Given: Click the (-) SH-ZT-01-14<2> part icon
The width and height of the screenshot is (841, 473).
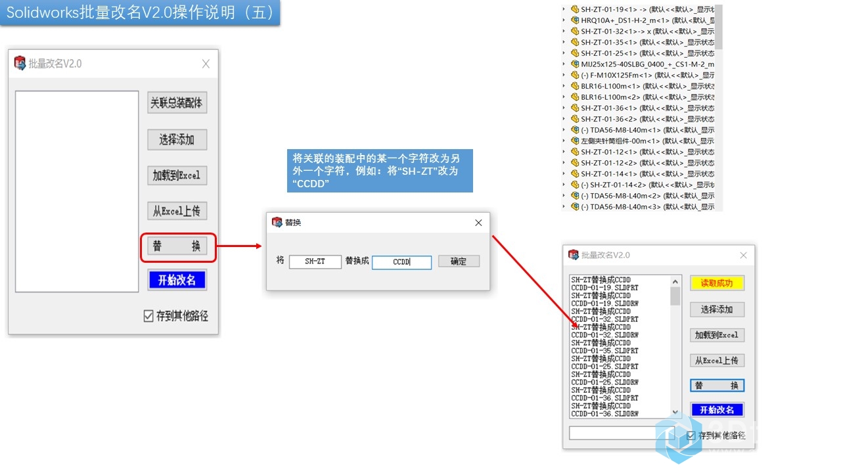Looking at the screenshot, I should pyautogui.click(x=575, y=185).
